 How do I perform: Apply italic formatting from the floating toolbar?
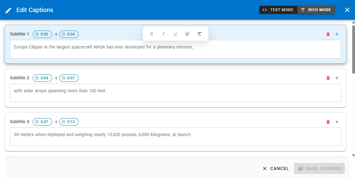[x=164, y=34]
